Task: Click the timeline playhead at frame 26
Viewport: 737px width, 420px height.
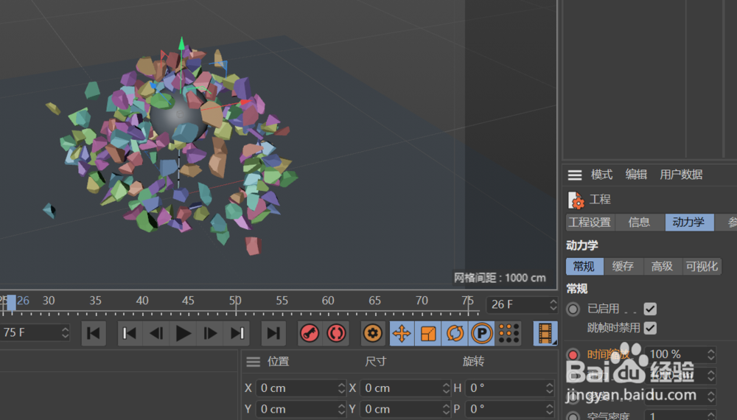Action: tap(11, 303)
